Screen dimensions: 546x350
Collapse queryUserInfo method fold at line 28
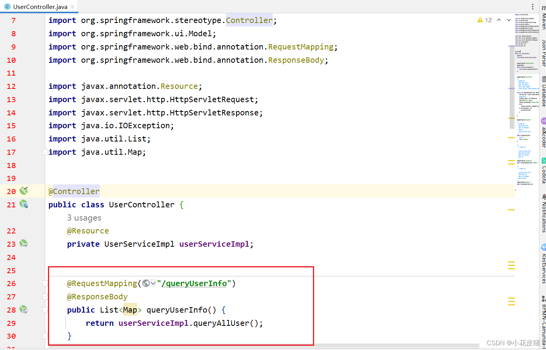click(45, 310)
